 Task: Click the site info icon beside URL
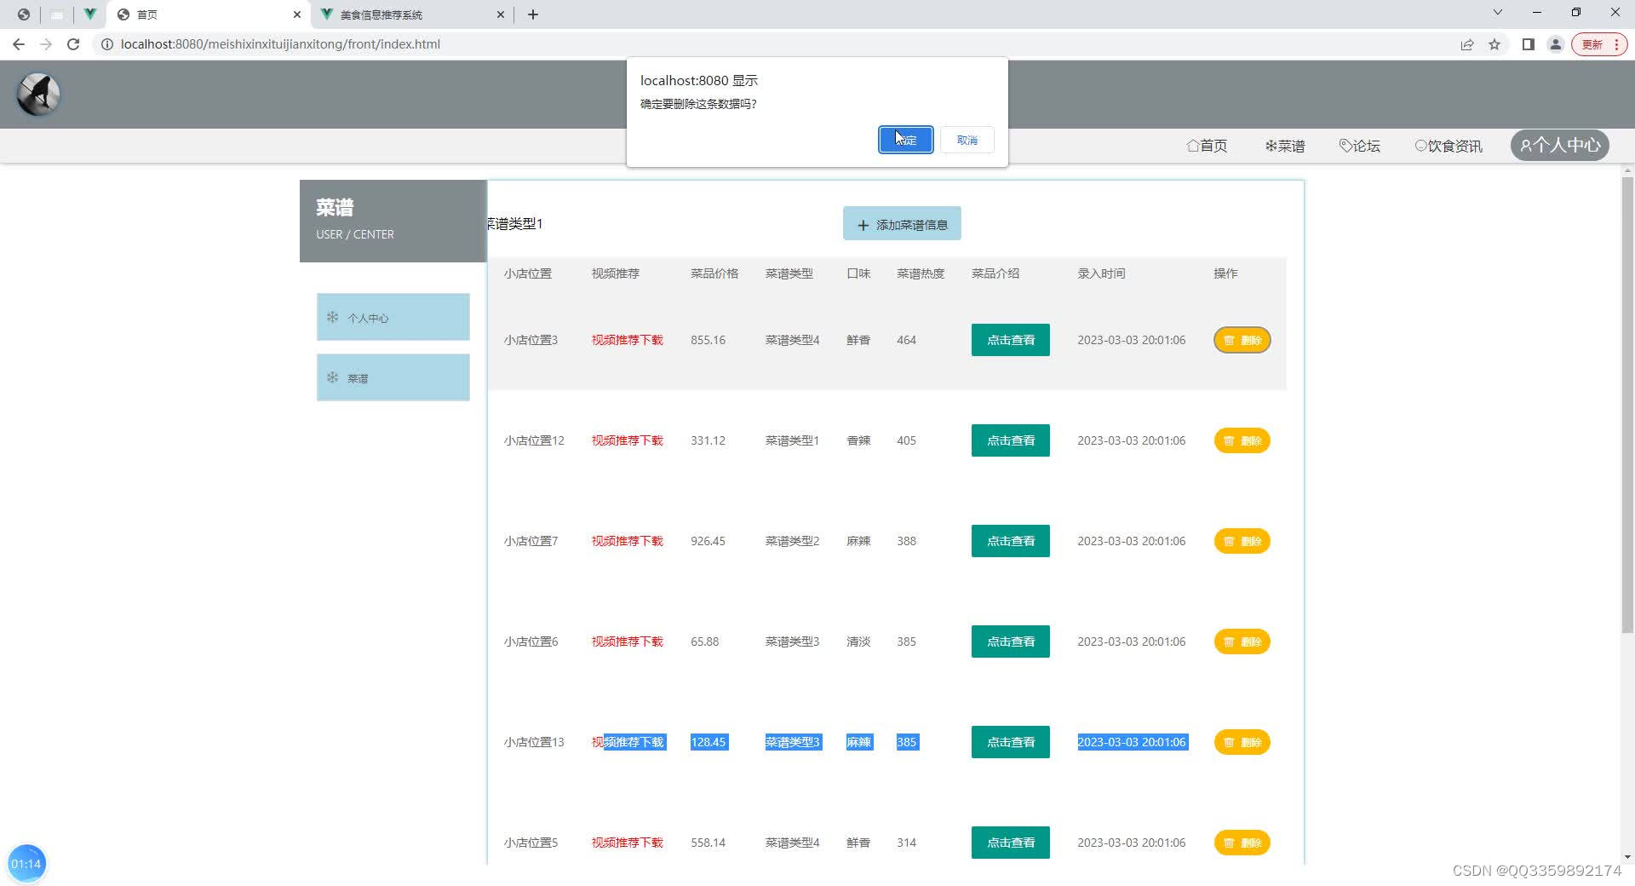point(107,44)
